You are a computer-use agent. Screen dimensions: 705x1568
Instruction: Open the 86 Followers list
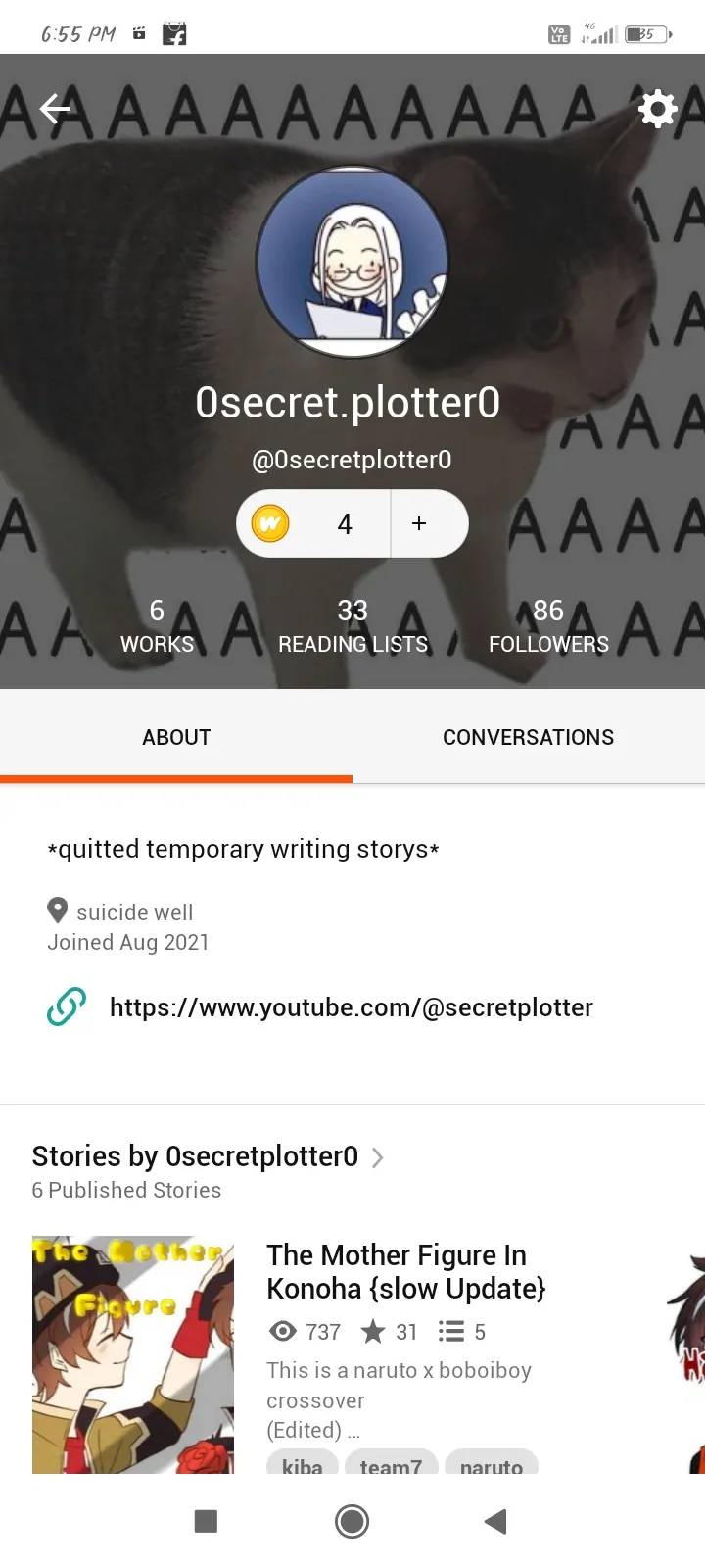[548, 627]
